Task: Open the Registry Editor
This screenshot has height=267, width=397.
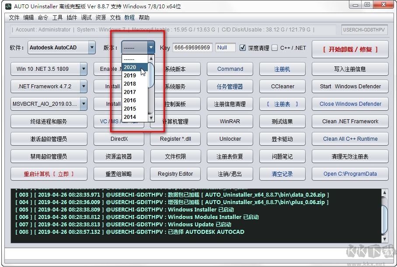Action: pos(175,173)
